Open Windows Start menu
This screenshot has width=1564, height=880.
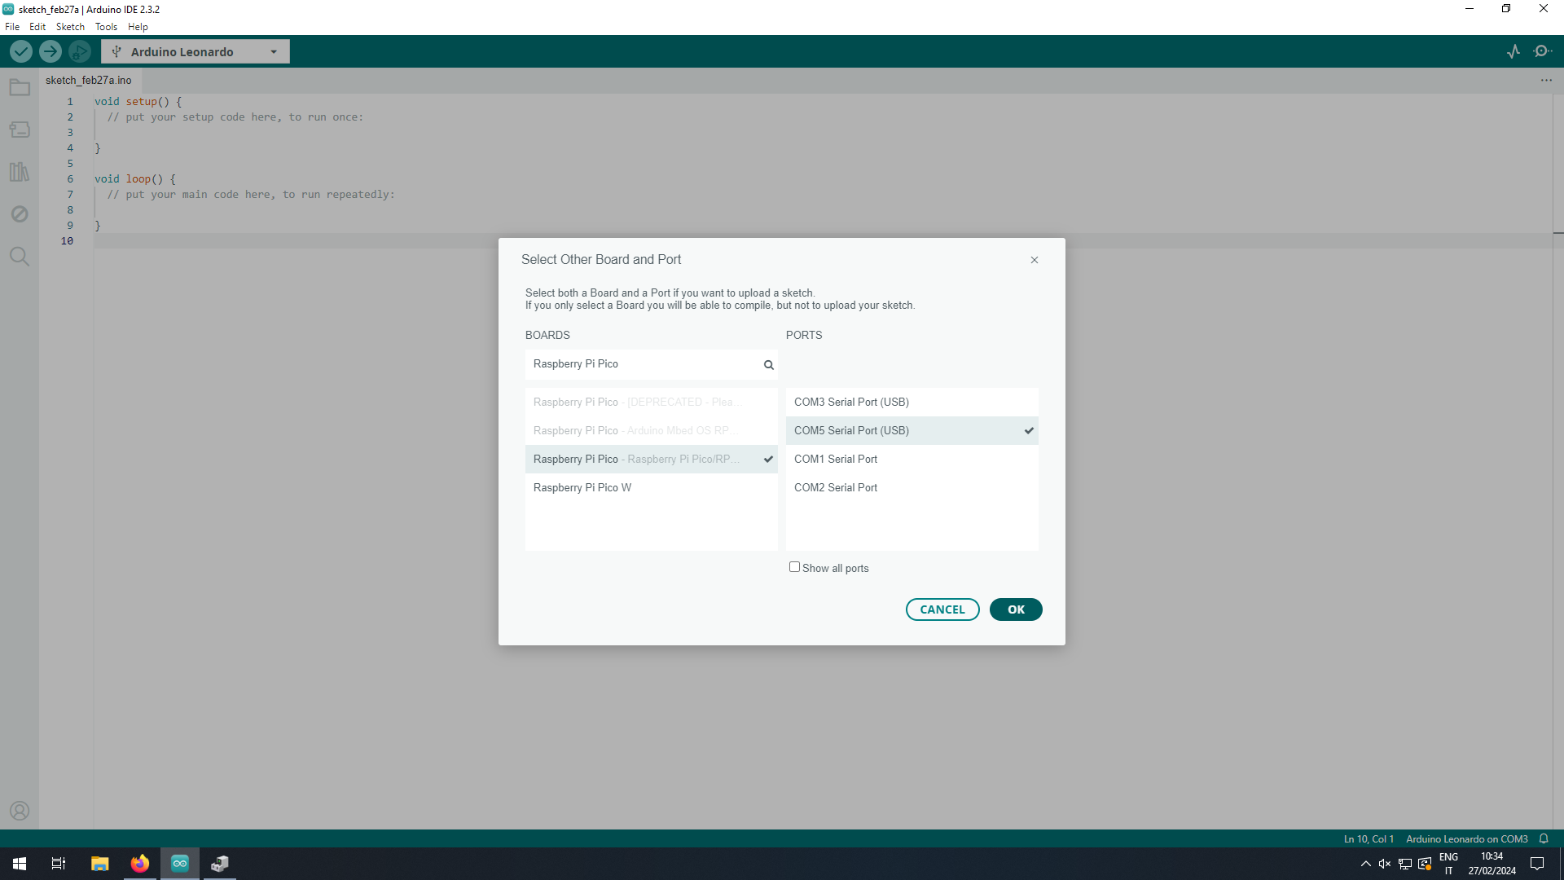20,864
